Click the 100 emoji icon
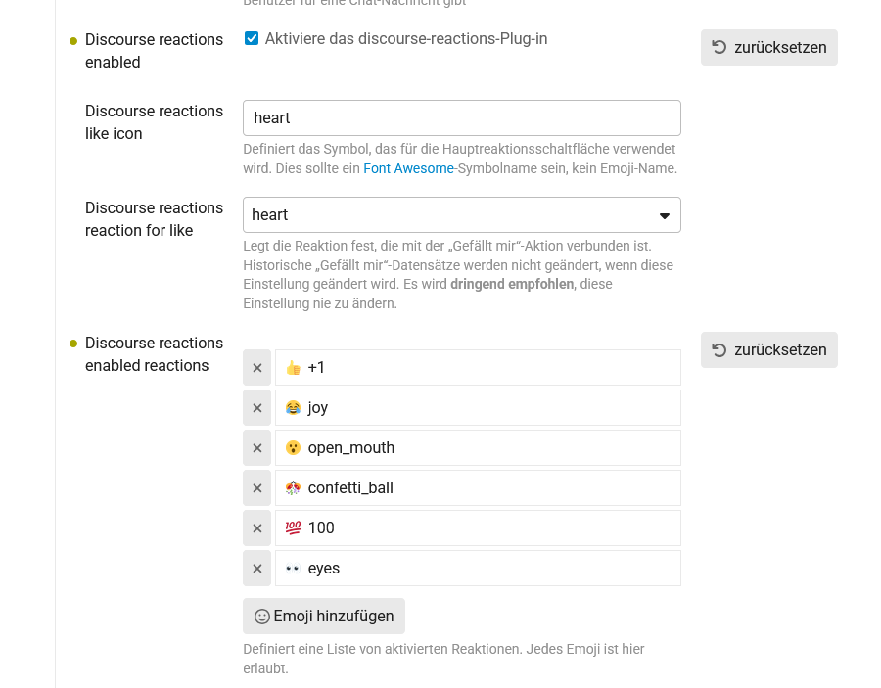This screenshot has height=688, width=881. coord(293,528)
